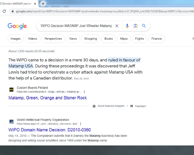
Task: Submit search with magnifying glass icon
Action: [x=144, y=26]
